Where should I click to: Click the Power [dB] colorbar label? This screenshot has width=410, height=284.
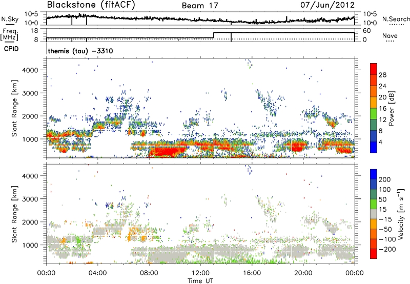(x=391, y=108)
